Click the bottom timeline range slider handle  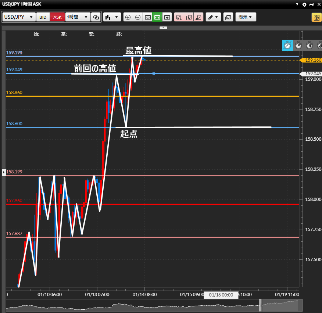pyautogui.click(x=261, y=305)
